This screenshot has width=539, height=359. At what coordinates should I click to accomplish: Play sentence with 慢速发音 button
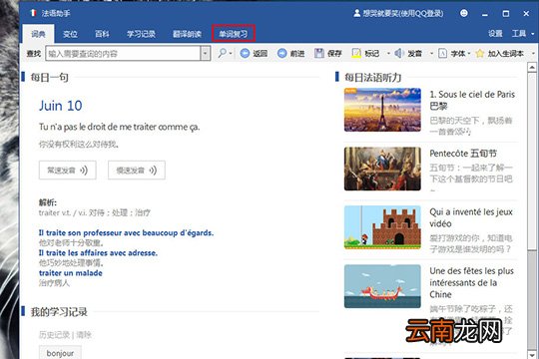(137, 171)
